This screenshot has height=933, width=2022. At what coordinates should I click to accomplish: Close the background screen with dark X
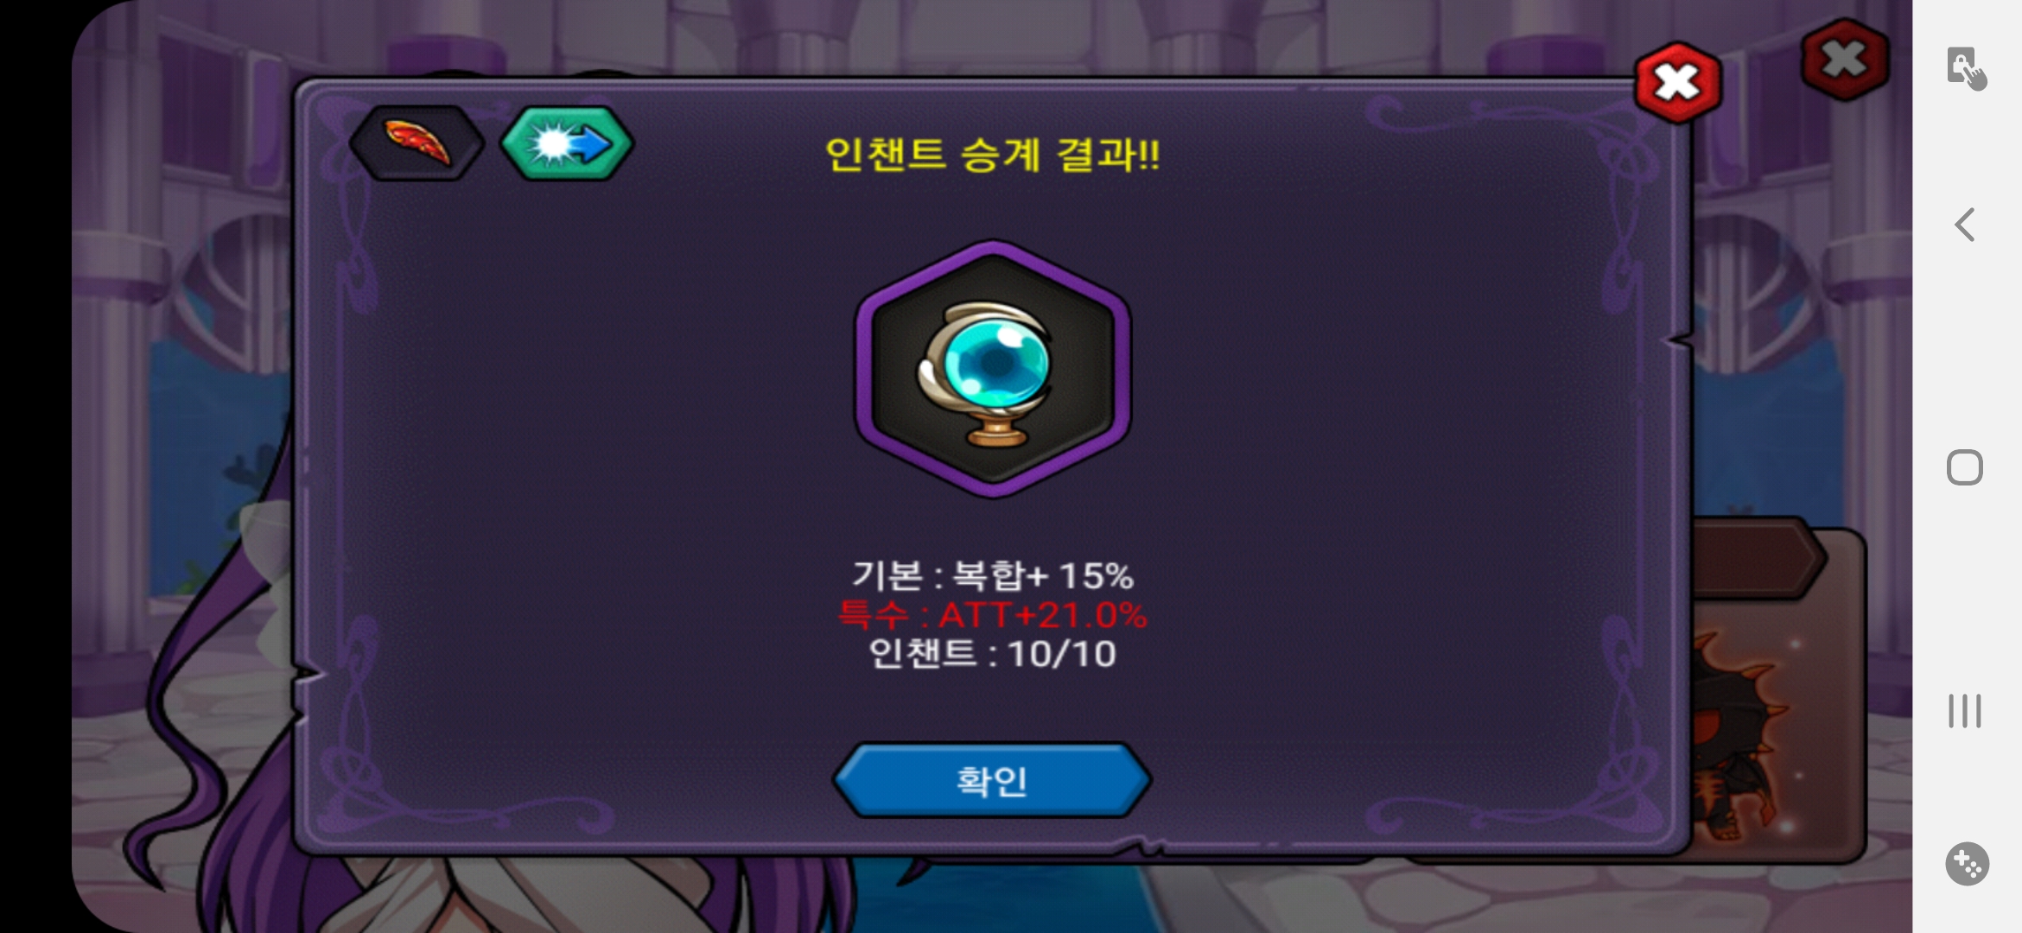tap(1846, 59)
